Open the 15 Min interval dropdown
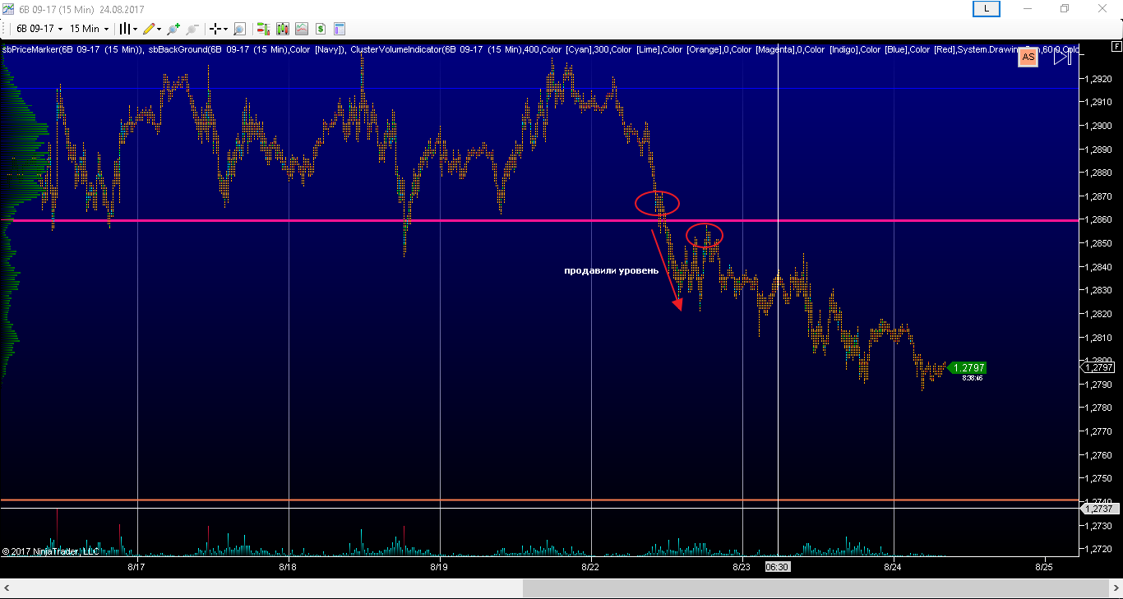Viewport: 1123px width, 599px height. coord(89,29)
